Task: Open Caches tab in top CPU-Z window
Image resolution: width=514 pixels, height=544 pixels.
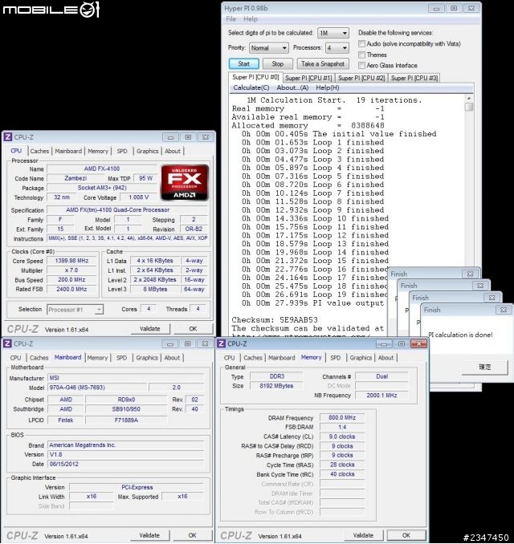Action: tap(39, 152)
